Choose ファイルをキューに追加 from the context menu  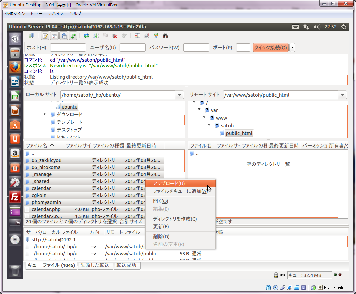click(180, 191)
